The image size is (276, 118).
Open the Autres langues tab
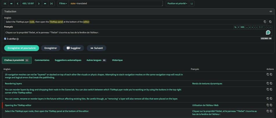pyautogui.click(x=96, y=60)
